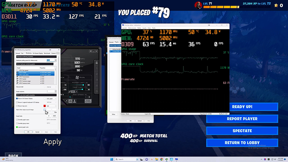Toggle Show in On-Screen Display checkbox
The height and width of the screenshot is (162, 288).
[17, 99]
